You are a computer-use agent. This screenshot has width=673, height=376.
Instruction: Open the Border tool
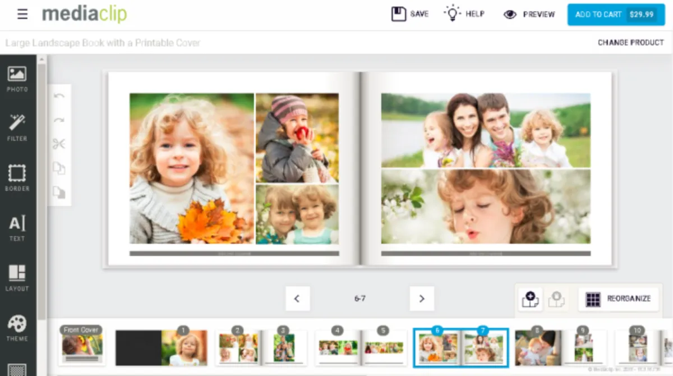click(17, 178)
